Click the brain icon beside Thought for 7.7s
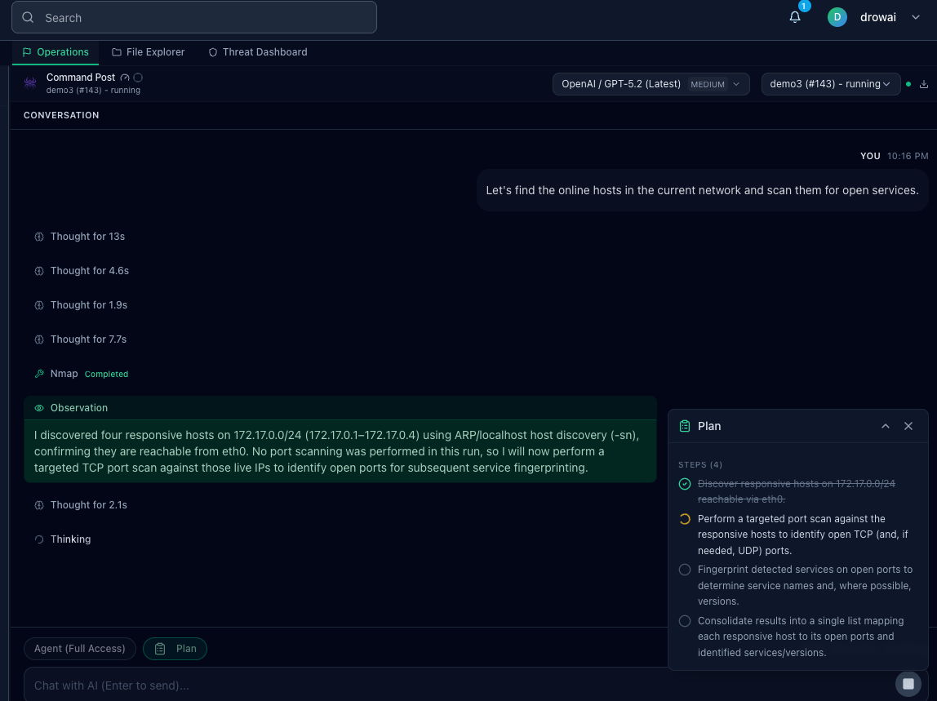Image resolution: width=937 pixels, height=701 pixels. [39, 339]
